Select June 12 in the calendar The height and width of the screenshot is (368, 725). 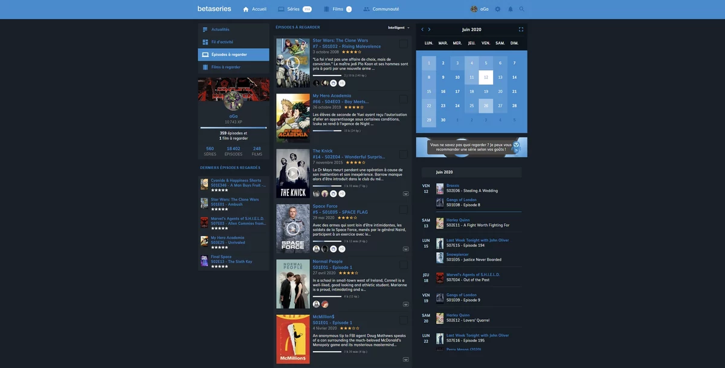(486, 77)
